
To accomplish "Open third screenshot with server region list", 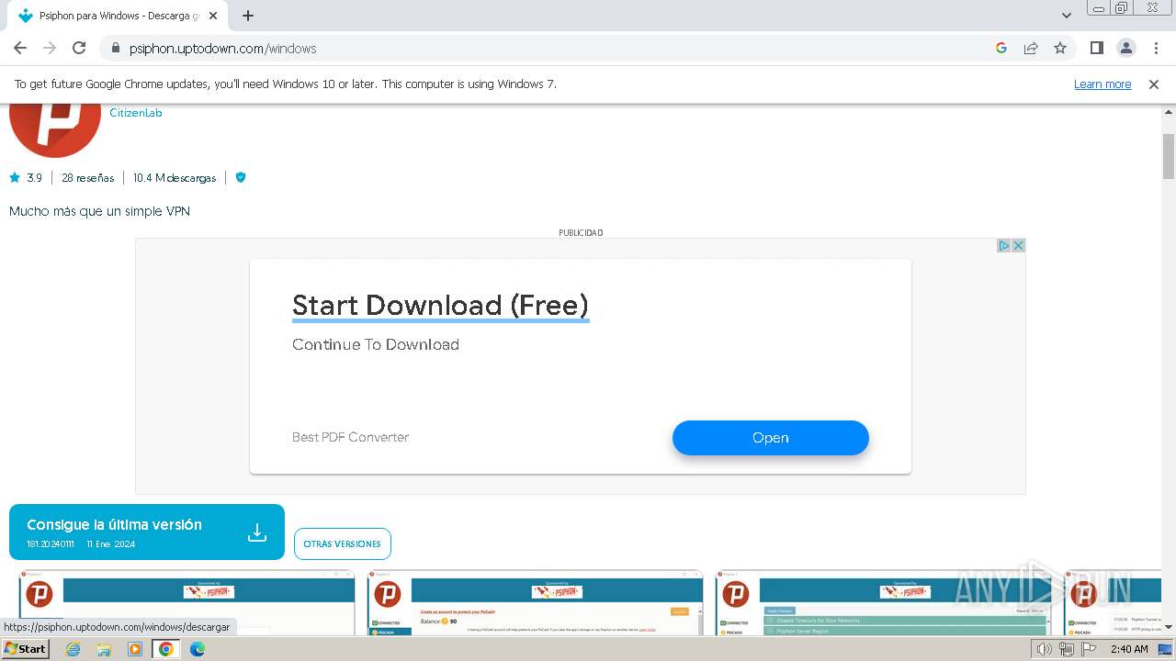I will 883,602.
